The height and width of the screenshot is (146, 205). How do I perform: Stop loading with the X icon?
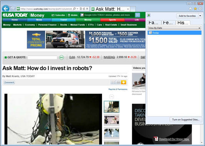87,9
